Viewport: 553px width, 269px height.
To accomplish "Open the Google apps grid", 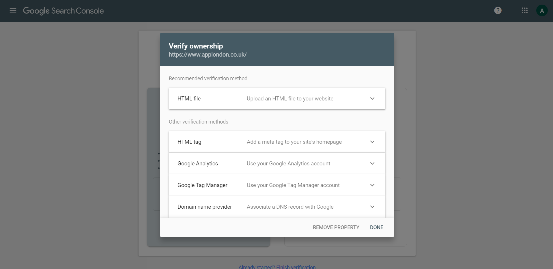I will coord(524,11).
